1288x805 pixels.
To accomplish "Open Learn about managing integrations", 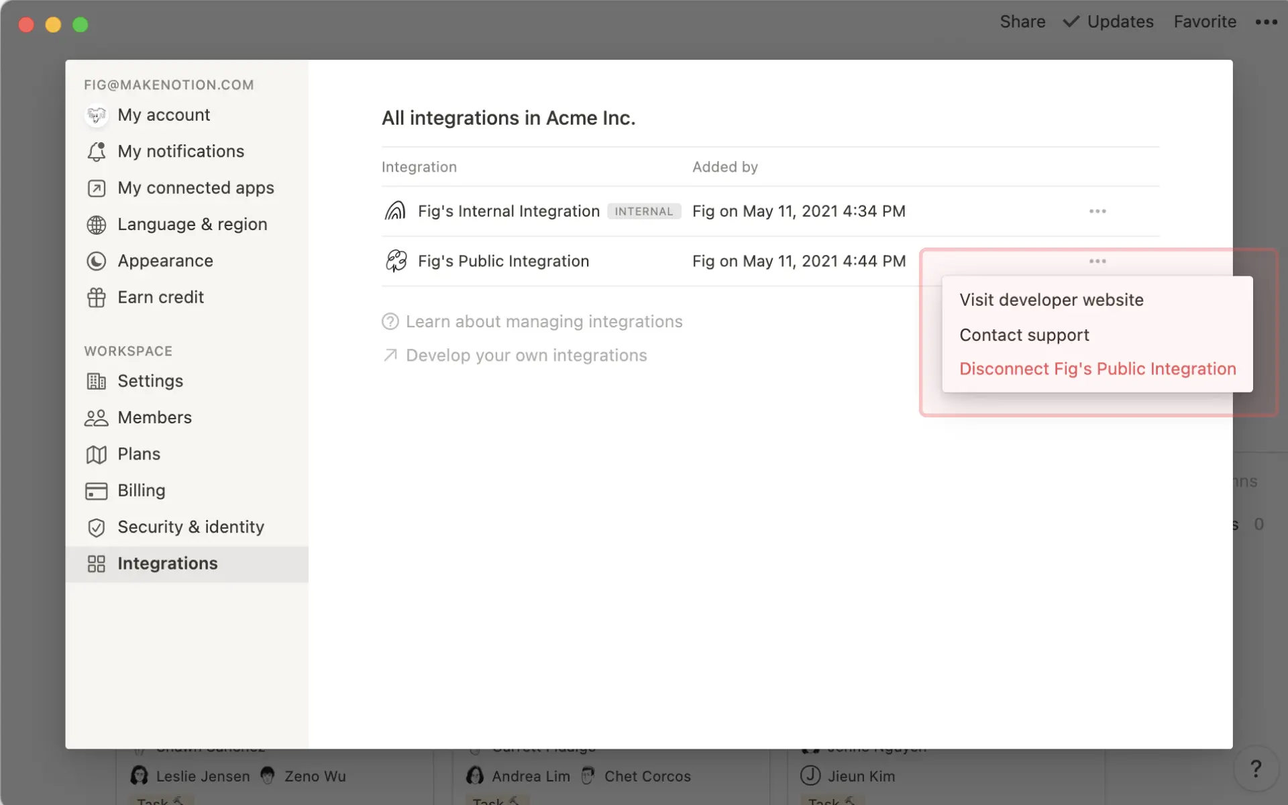I will (544, 321).
